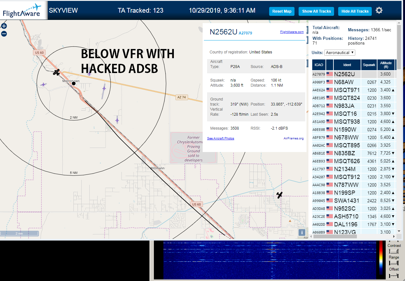This screenshot has width=405, height=281.
Task: Select the N2562U row in aircraft table
Action: pyautogui.click(x=354, y=74)
